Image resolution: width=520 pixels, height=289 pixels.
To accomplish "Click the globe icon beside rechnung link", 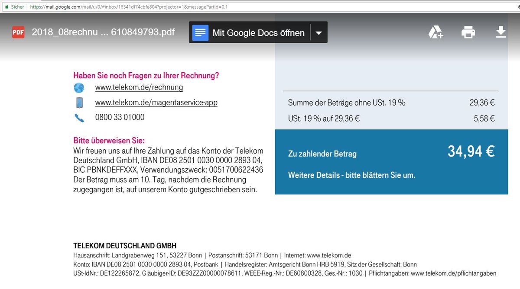I will click(x=79, y=88).
